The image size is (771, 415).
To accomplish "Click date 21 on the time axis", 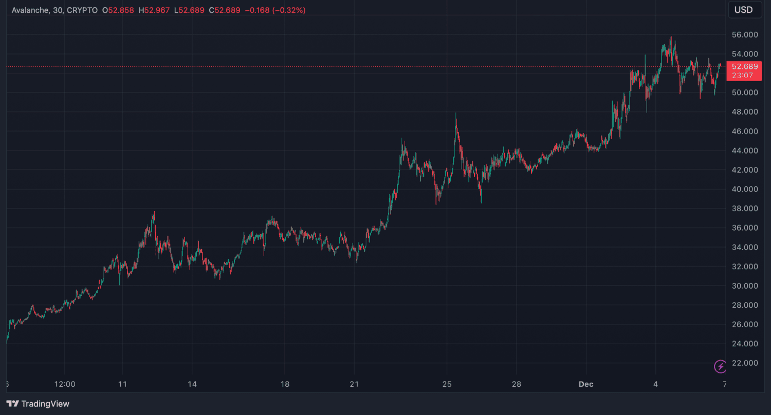I will [354, 384].
